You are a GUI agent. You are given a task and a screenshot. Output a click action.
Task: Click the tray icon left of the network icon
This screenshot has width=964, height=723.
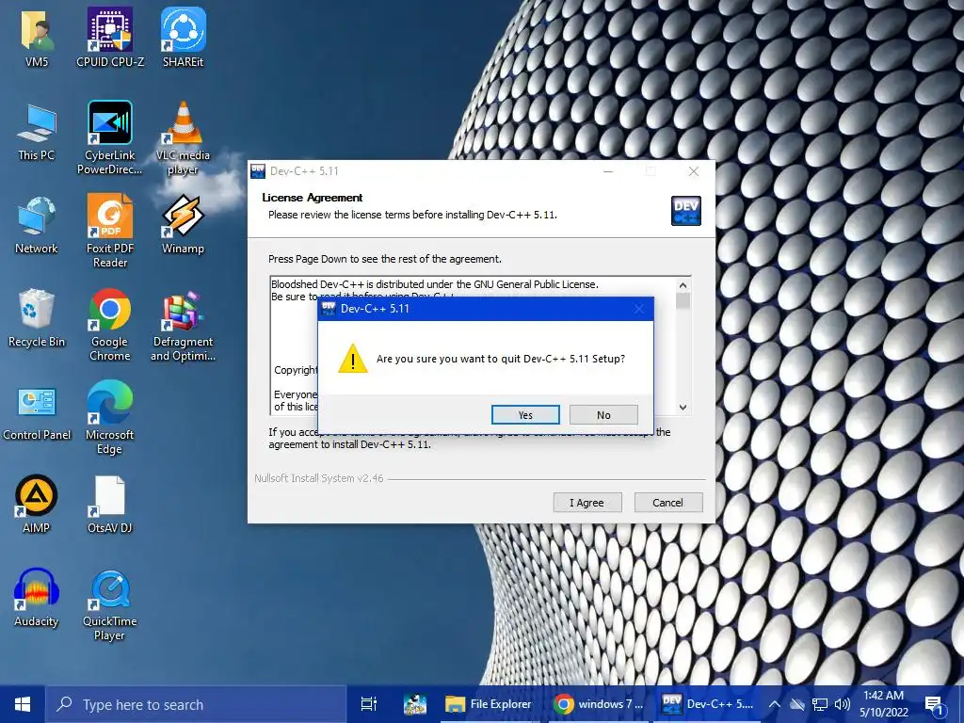point(797,704)
